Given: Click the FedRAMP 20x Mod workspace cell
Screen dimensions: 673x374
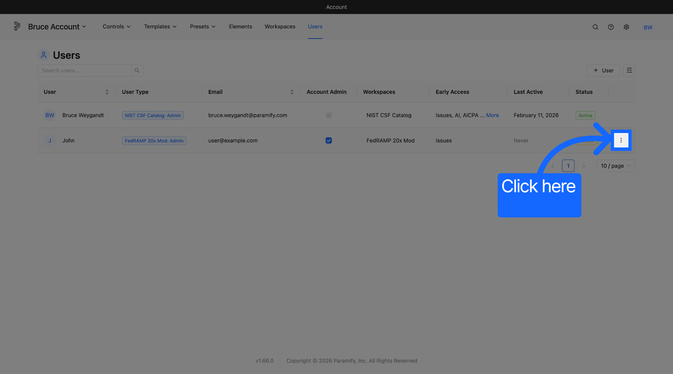Looking at the screenshot, I should (390, 140).
